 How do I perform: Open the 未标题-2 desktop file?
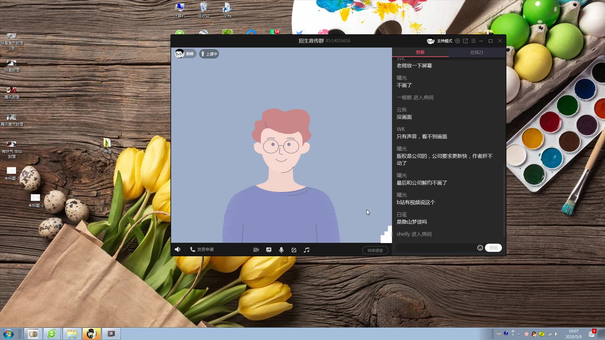coord(36,201)
